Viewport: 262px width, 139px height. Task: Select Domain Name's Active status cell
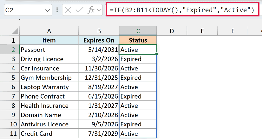[x=138, y=115]
